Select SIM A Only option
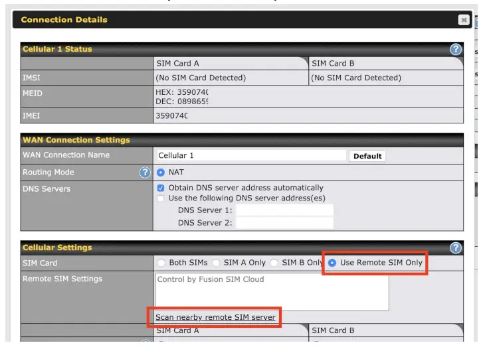The image size is (487, 347). (x=216, y=263)
